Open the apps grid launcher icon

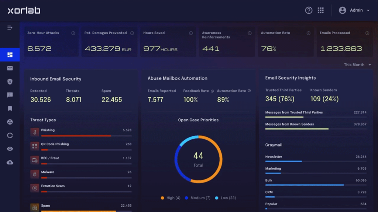321,10
